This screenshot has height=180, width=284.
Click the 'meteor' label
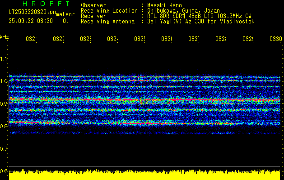(65, 14)
